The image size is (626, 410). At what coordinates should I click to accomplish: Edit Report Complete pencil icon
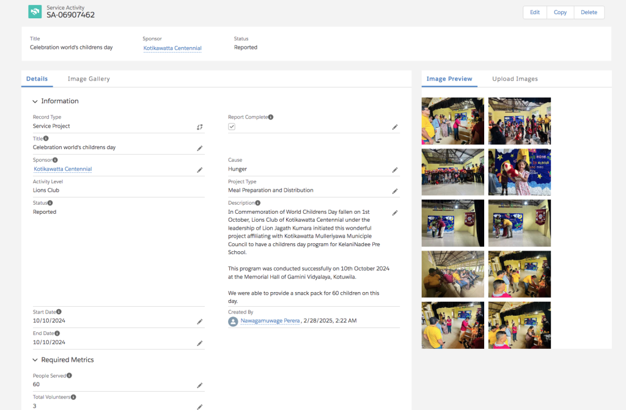pos(395,127)
